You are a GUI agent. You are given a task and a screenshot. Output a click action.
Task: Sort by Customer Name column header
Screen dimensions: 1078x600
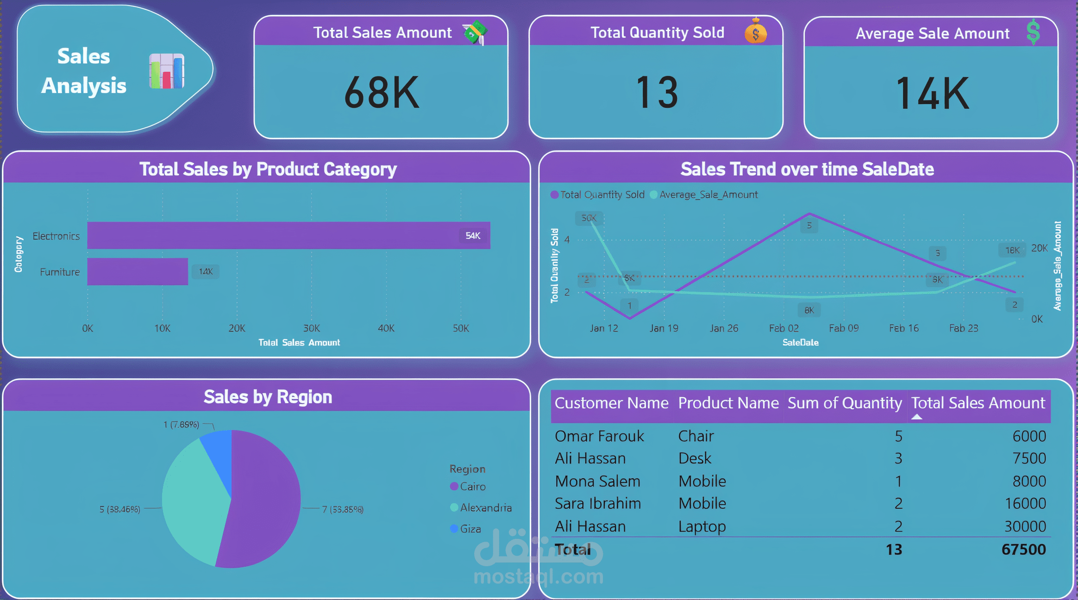click(x=611, y=403)
